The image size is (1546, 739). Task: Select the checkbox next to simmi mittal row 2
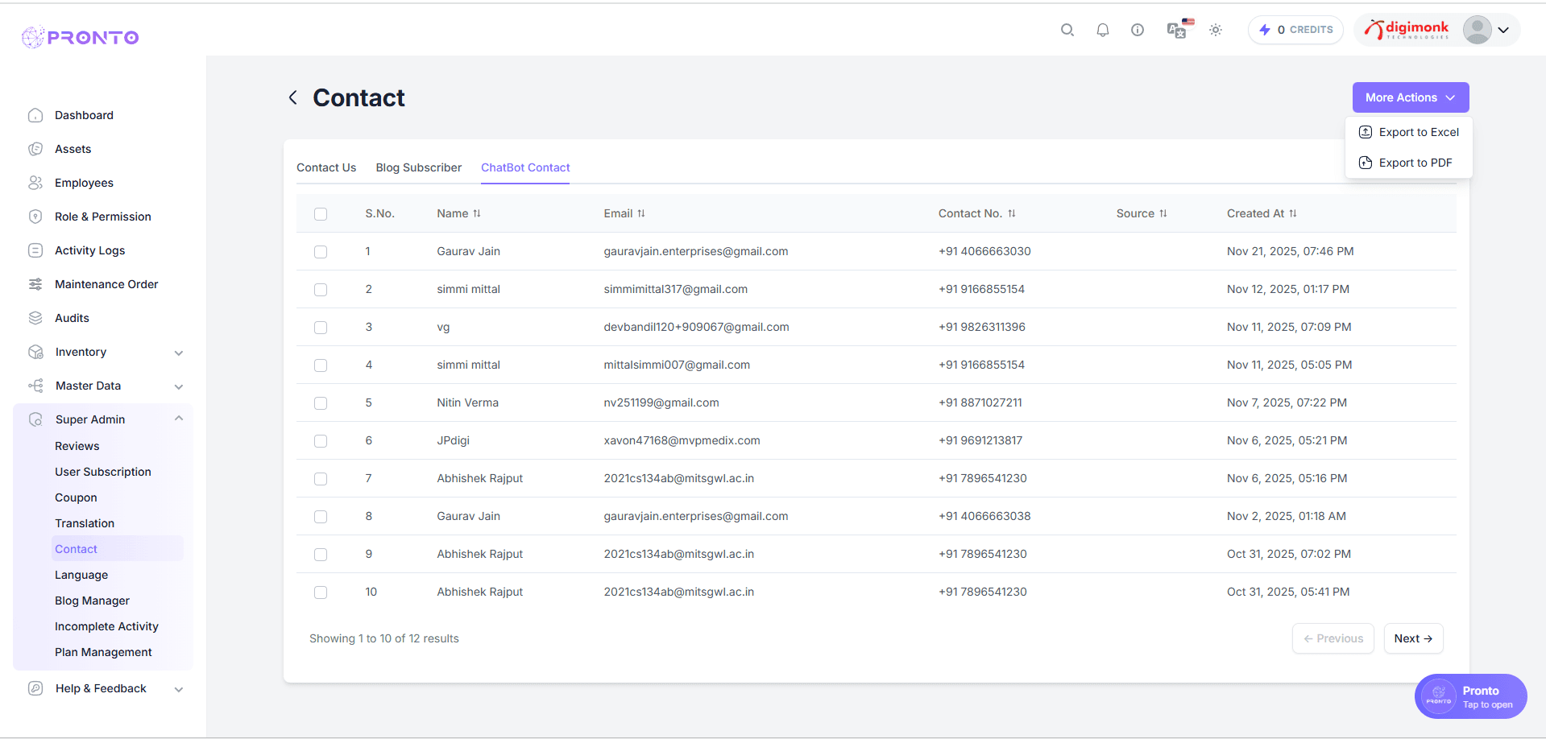[x=321, y=290]
